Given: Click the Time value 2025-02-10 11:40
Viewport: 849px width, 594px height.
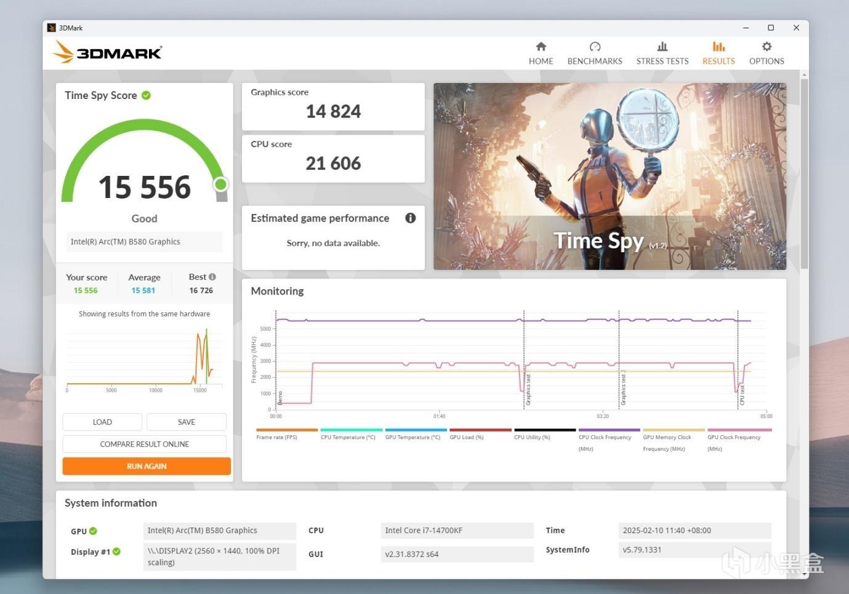Looking at the screenshot, I should (694, 531).
